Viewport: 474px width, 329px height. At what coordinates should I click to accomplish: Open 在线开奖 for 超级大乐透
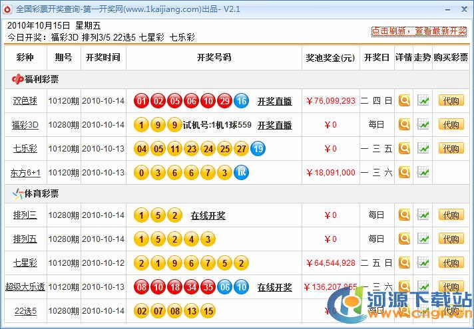275,287
